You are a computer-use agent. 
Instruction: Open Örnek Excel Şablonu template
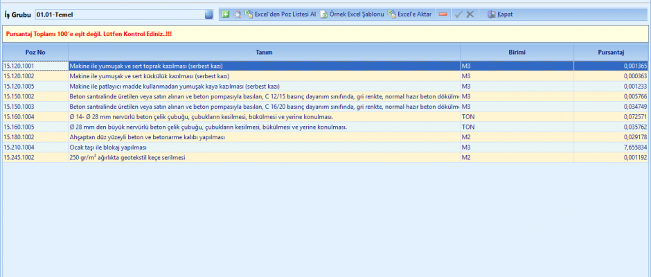pyautogui.click(x=352, y=14)
